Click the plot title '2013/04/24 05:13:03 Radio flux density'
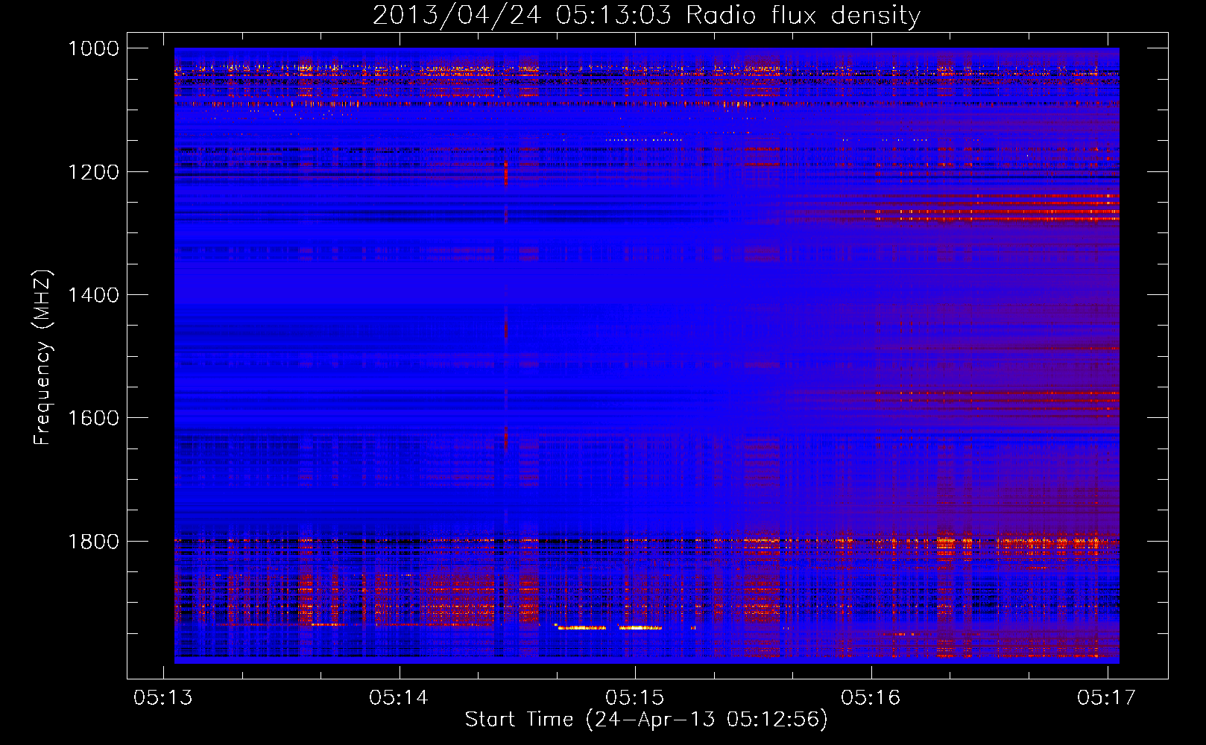The image size is (1206, 745). tap(646, 15)
